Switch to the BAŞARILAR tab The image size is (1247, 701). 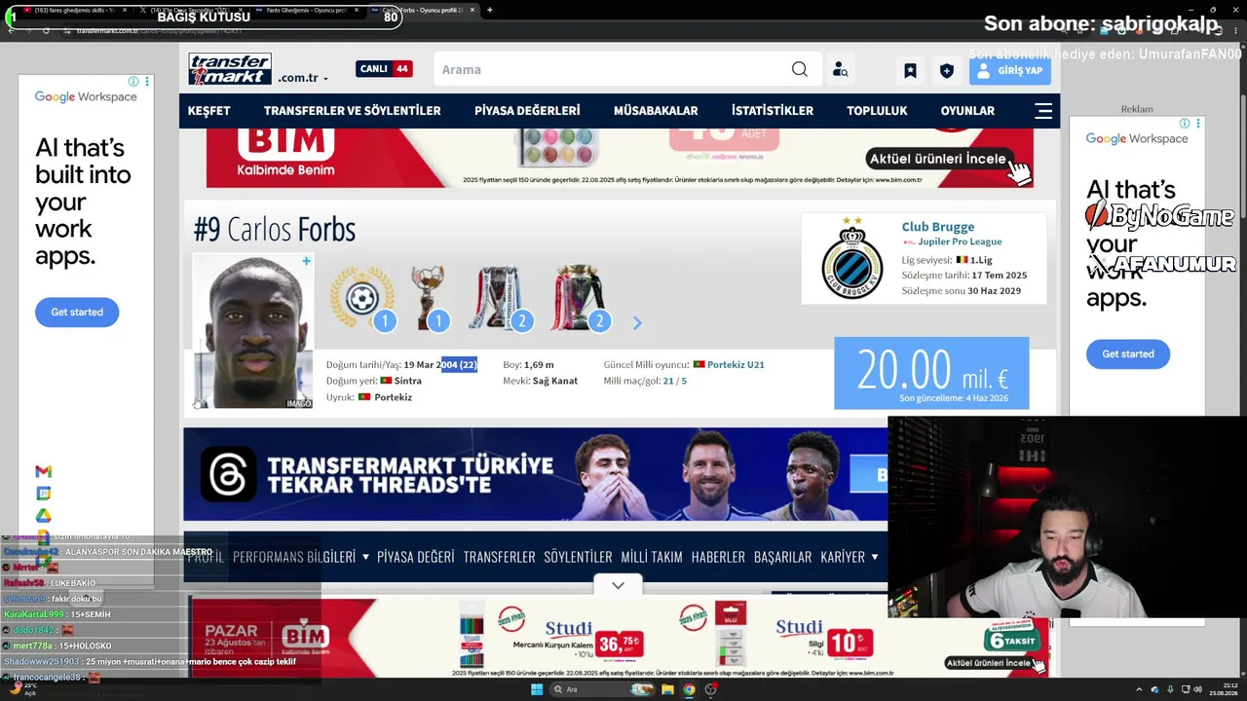(x=783, y=557)
